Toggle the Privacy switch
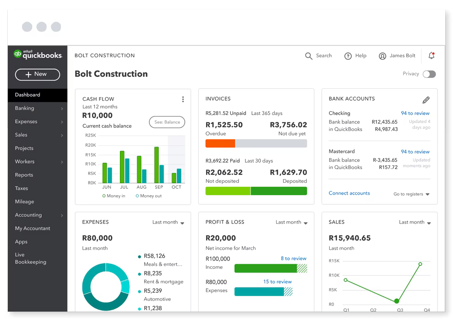Screen dimensions: 458x323 point(429,74)
